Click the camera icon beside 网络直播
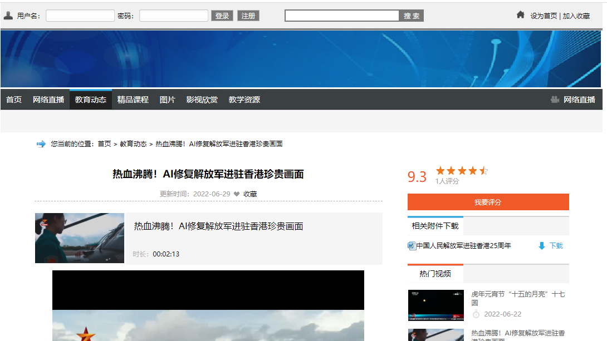The width and height of the screenshot is (607, 341). point(555,100)
